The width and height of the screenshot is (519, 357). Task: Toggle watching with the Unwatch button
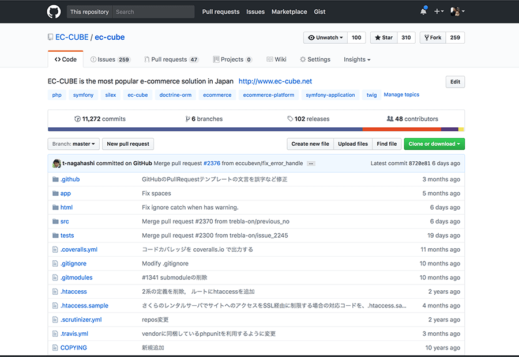(x=325, y=37)
